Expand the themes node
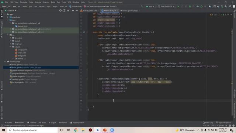The image size is (236, 133). coord(13,59)
